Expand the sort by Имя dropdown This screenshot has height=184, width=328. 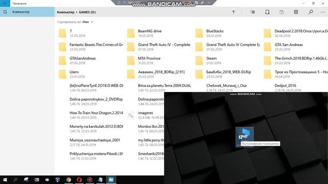(x=88, y=22)
